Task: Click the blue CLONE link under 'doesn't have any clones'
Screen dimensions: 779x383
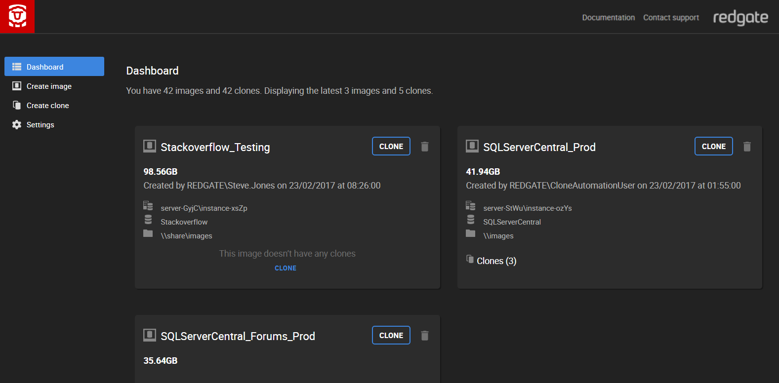Action: [x=286, y=268]
